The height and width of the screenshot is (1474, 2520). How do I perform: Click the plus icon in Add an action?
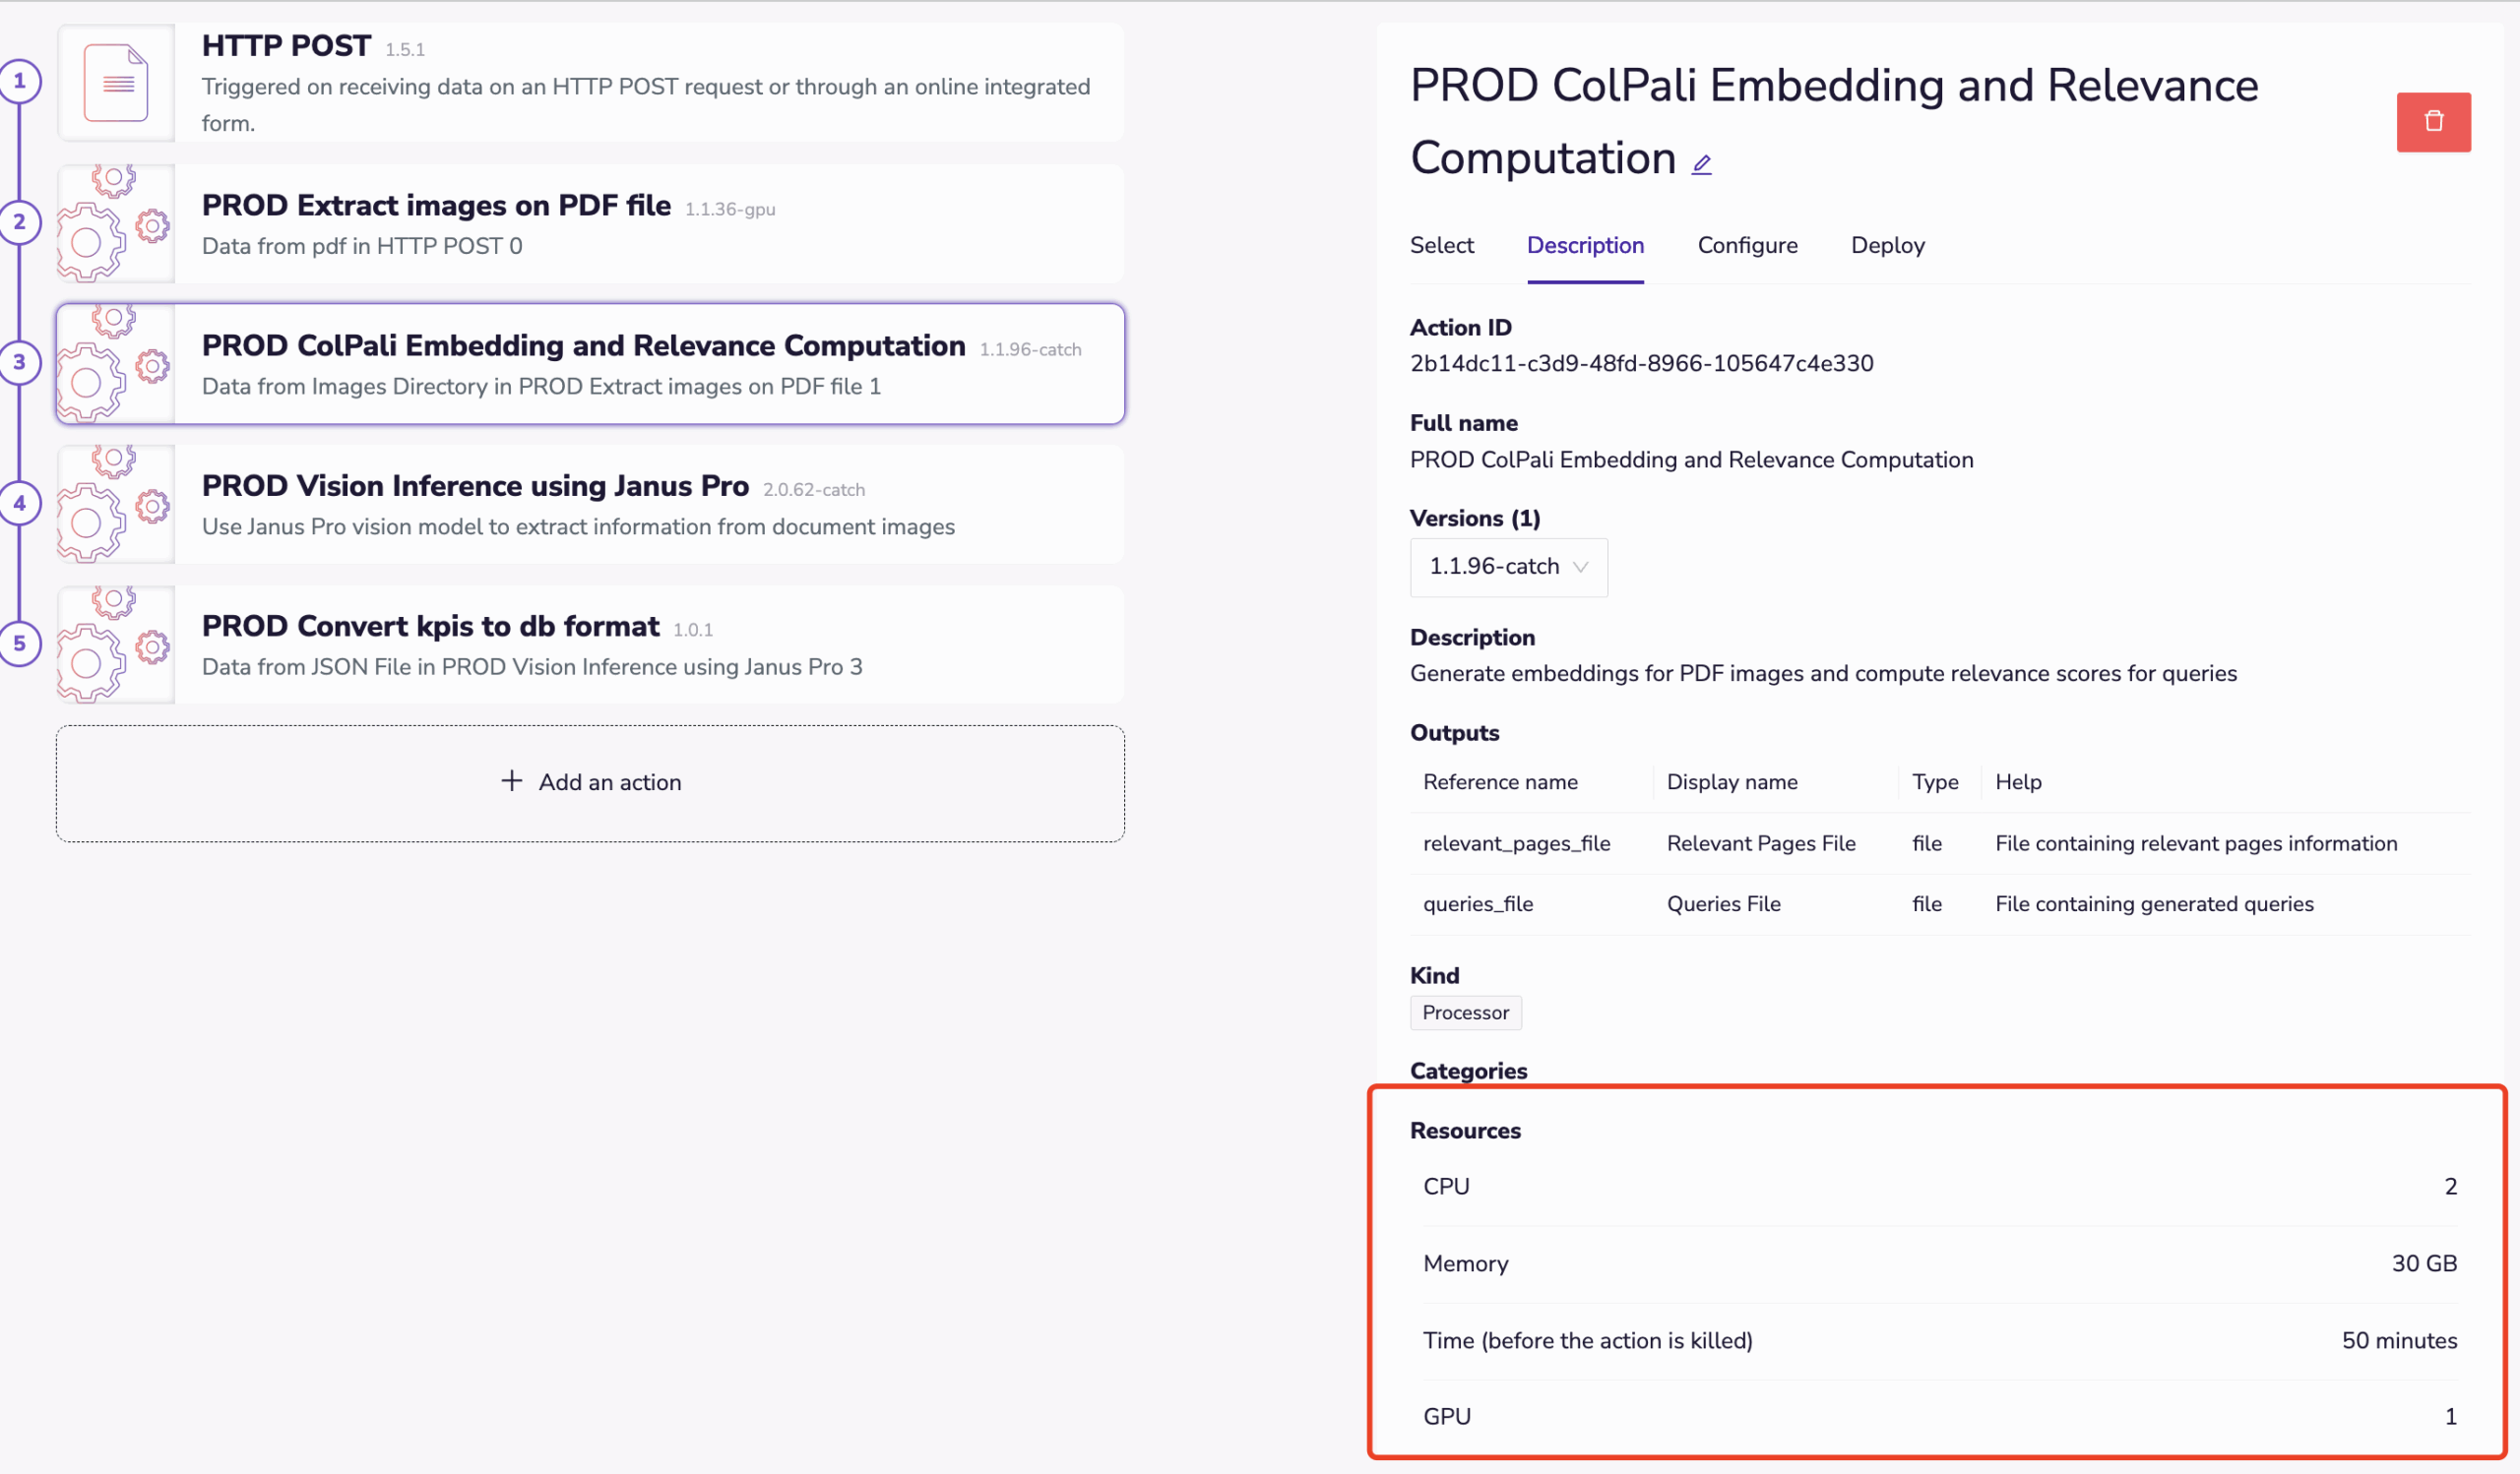512,781
